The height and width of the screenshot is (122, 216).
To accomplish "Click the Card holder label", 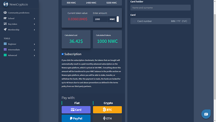I will [137, 2].
